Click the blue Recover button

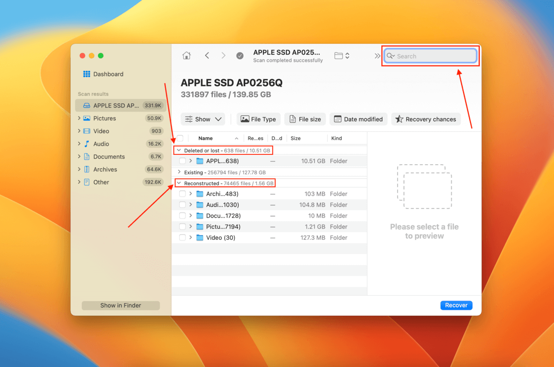click(457, 305)
